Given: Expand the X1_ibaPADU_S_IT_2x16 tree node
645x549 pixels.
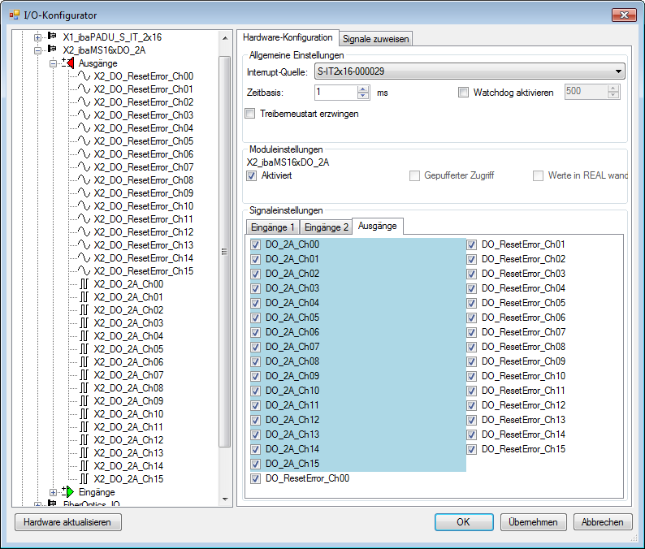Looking at the screenshot, I should 37,37.
